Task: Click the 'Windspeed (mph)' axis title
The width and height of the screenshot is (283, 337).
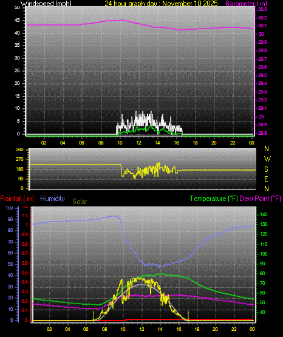Action: [46, 4]
